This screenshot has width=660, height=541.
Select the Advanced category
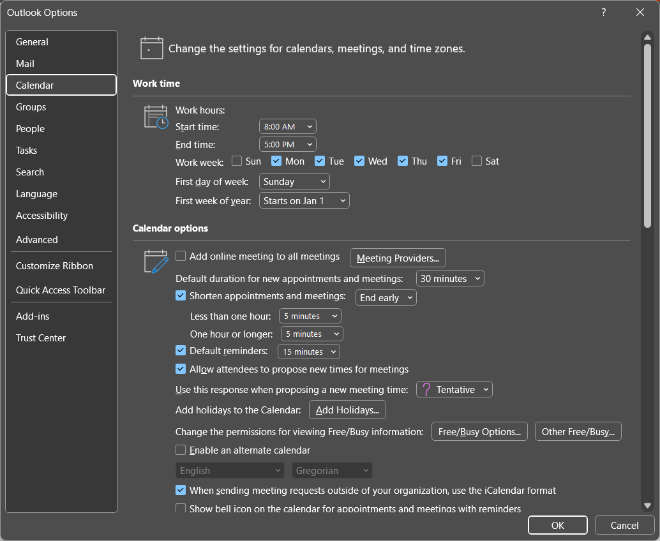point(61,239)
